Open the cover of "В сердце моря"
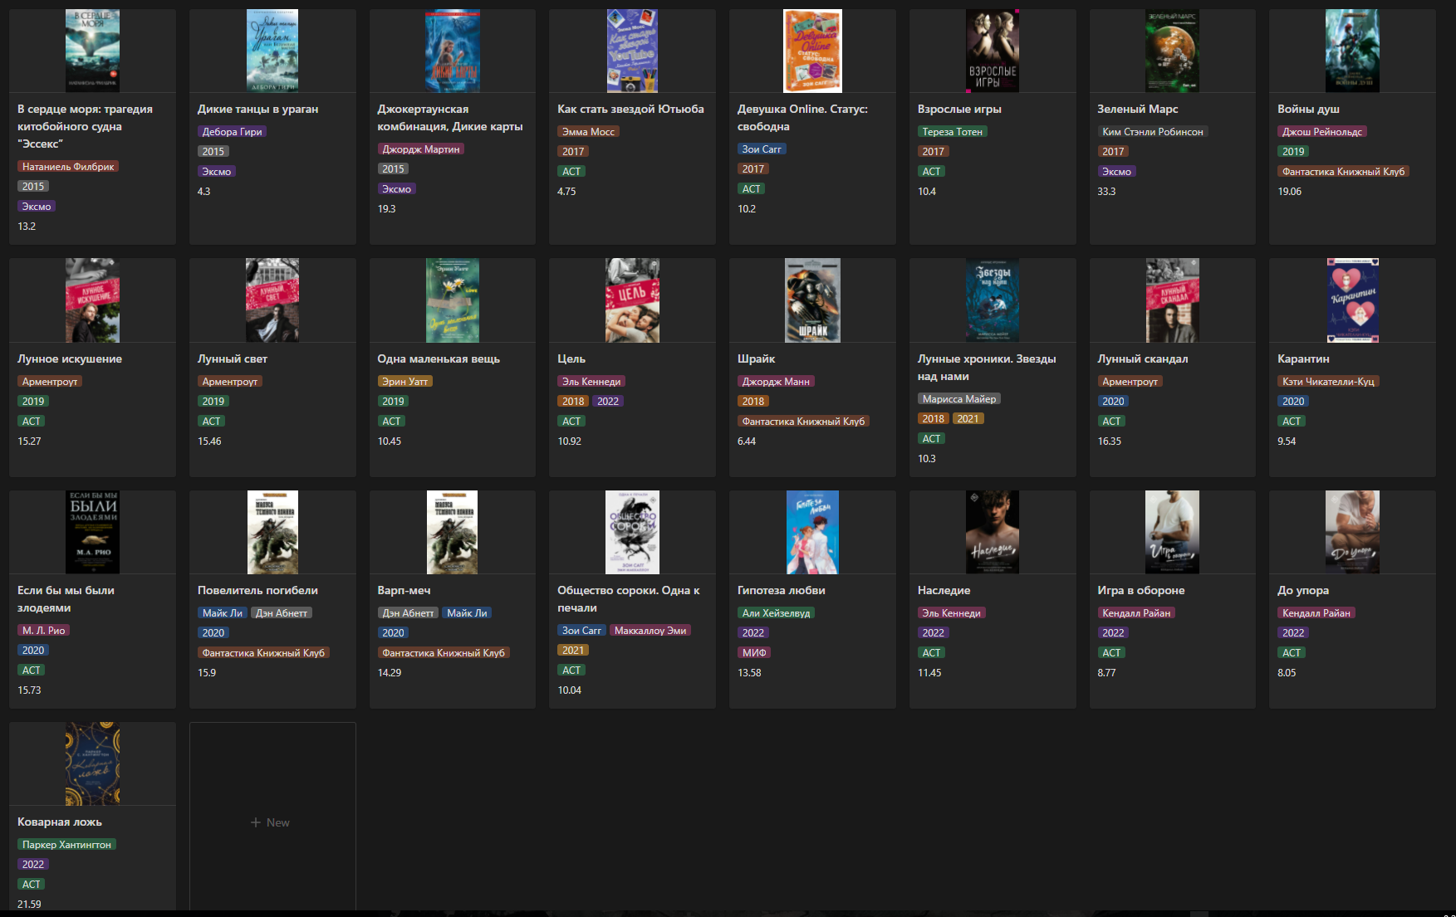The image size is (1456, 917). click(x=92, y=51)
